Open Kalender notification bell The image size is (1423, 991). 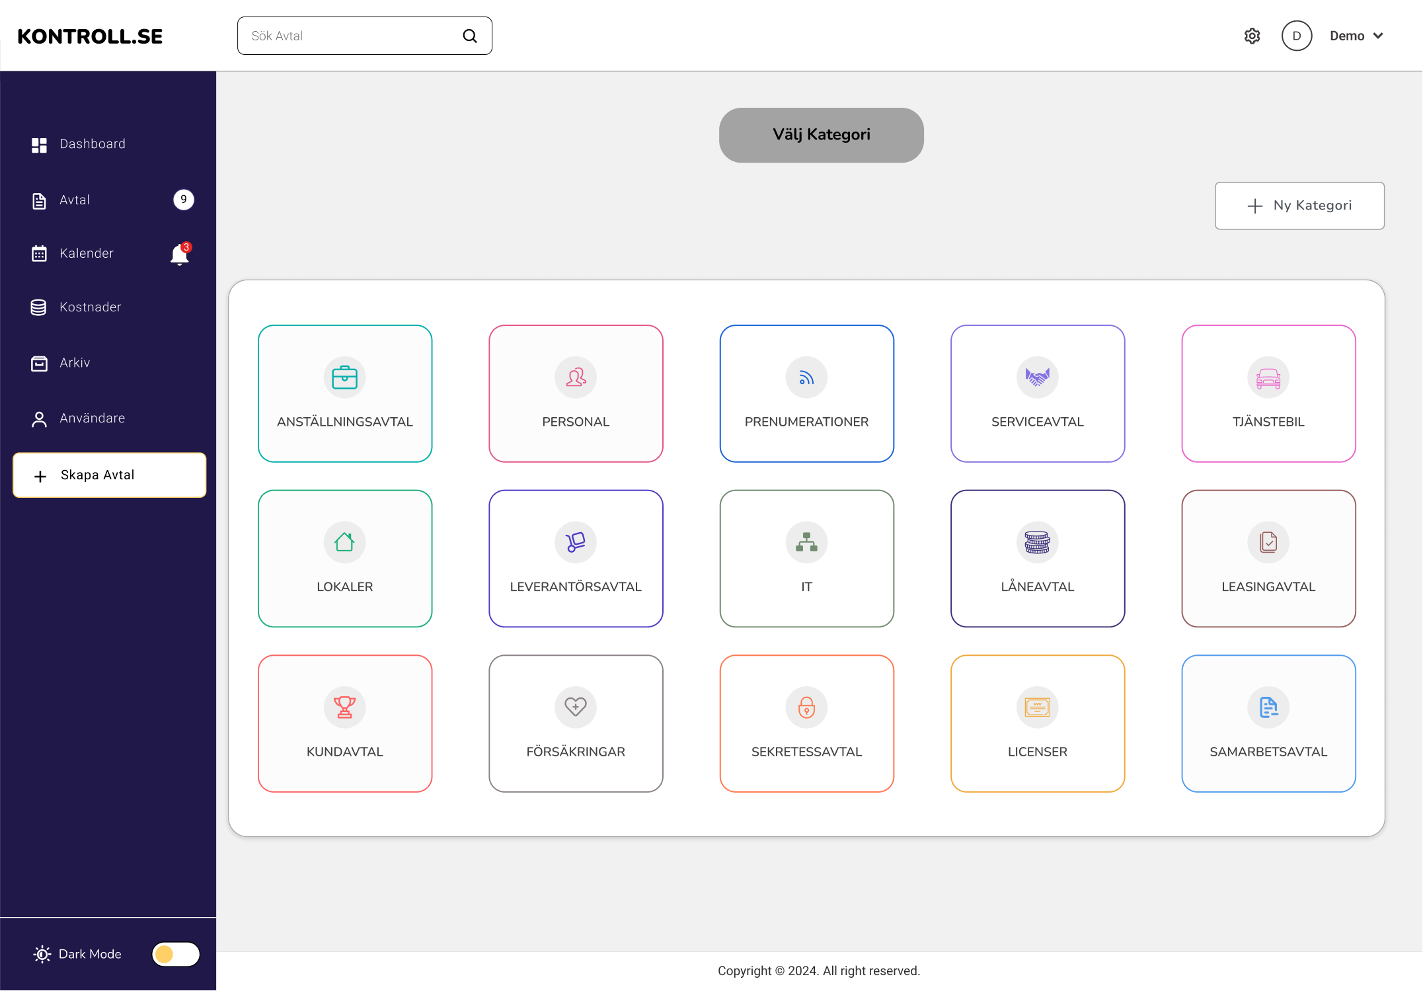click(180, 255)
